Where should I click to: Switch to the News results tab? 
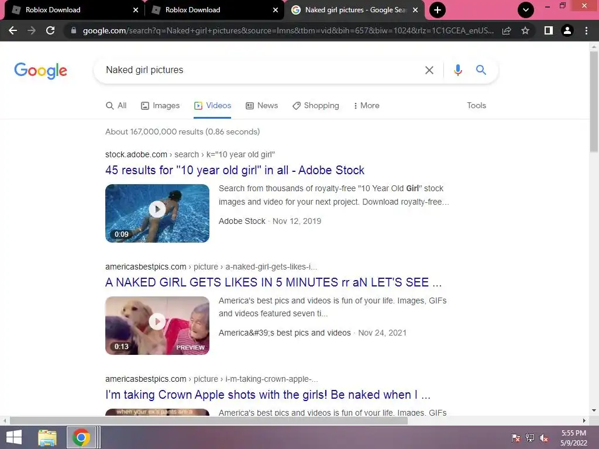pyautogui.click(x=261, y=105)
